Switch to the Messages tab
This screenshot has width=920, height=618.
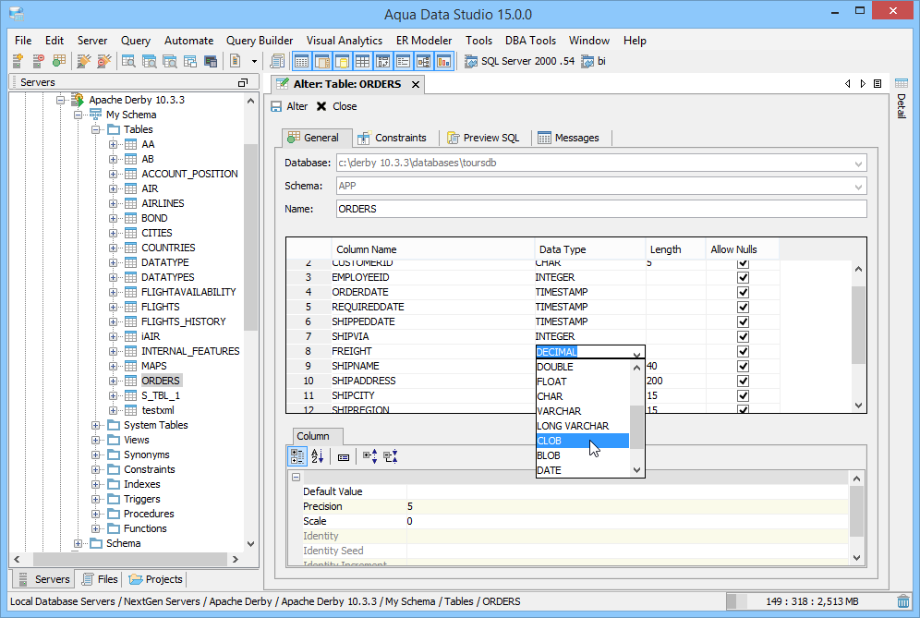click(x=569, y=138)
